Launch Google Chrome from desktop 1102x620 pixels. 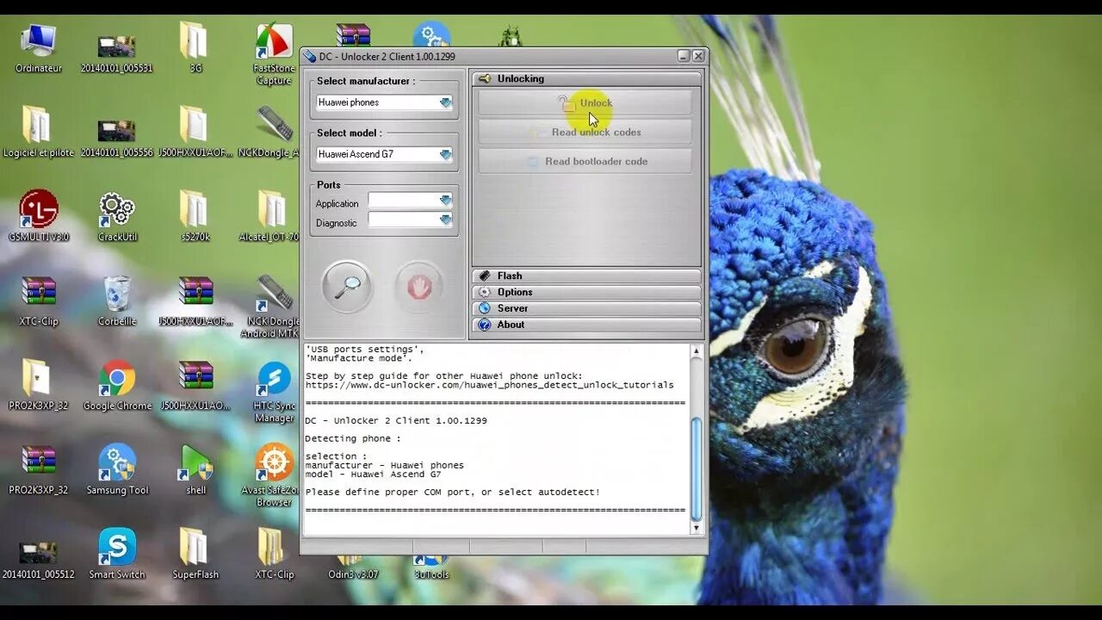click(116, 385)
